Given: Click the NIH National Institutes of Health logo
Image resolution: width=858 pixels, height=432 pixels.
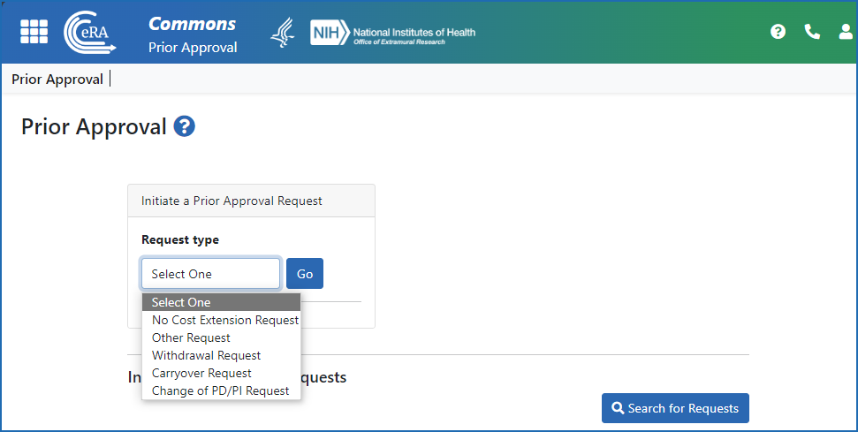Looking at the screenshot, I should pyautogui.click(x=392, y=34).
